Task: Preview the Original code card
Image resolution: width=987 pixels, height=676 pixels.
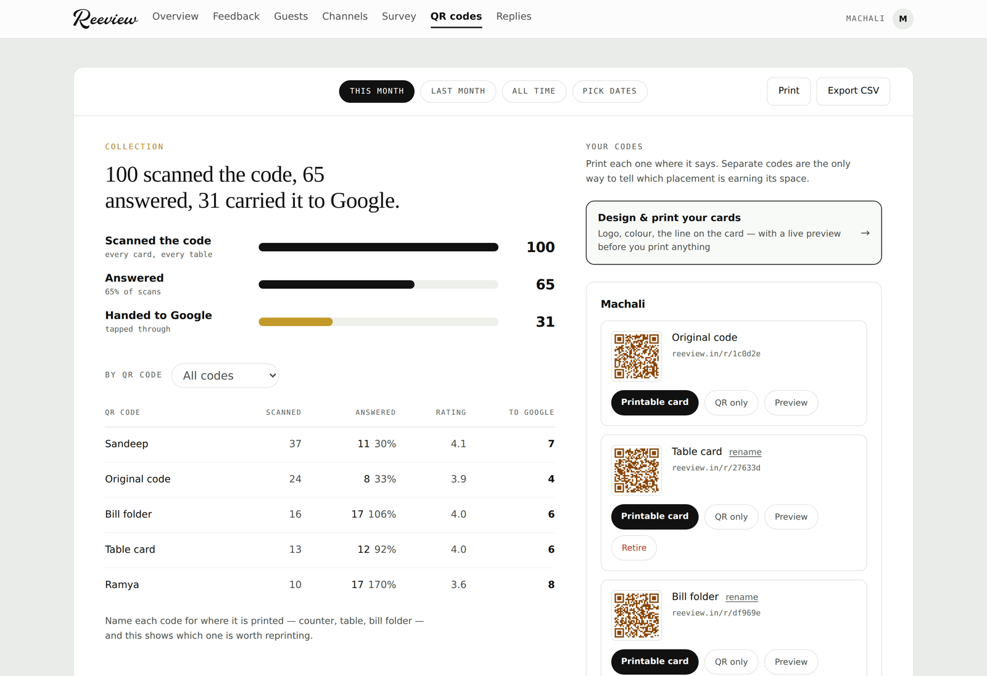Action: click(791, 403)
